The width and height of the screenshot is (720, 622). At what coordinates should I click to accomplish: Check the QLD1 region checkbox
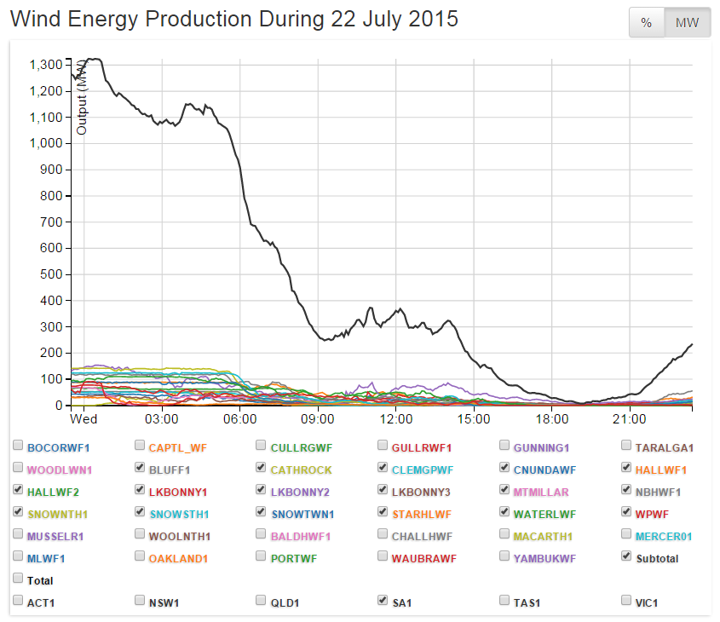click(262, 601)
